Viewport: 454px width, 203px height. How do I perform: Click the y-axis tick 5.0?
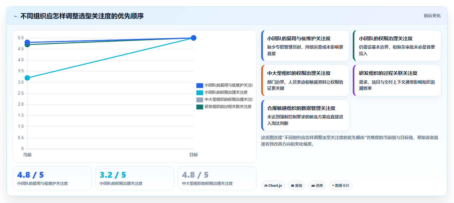[21, 38]
